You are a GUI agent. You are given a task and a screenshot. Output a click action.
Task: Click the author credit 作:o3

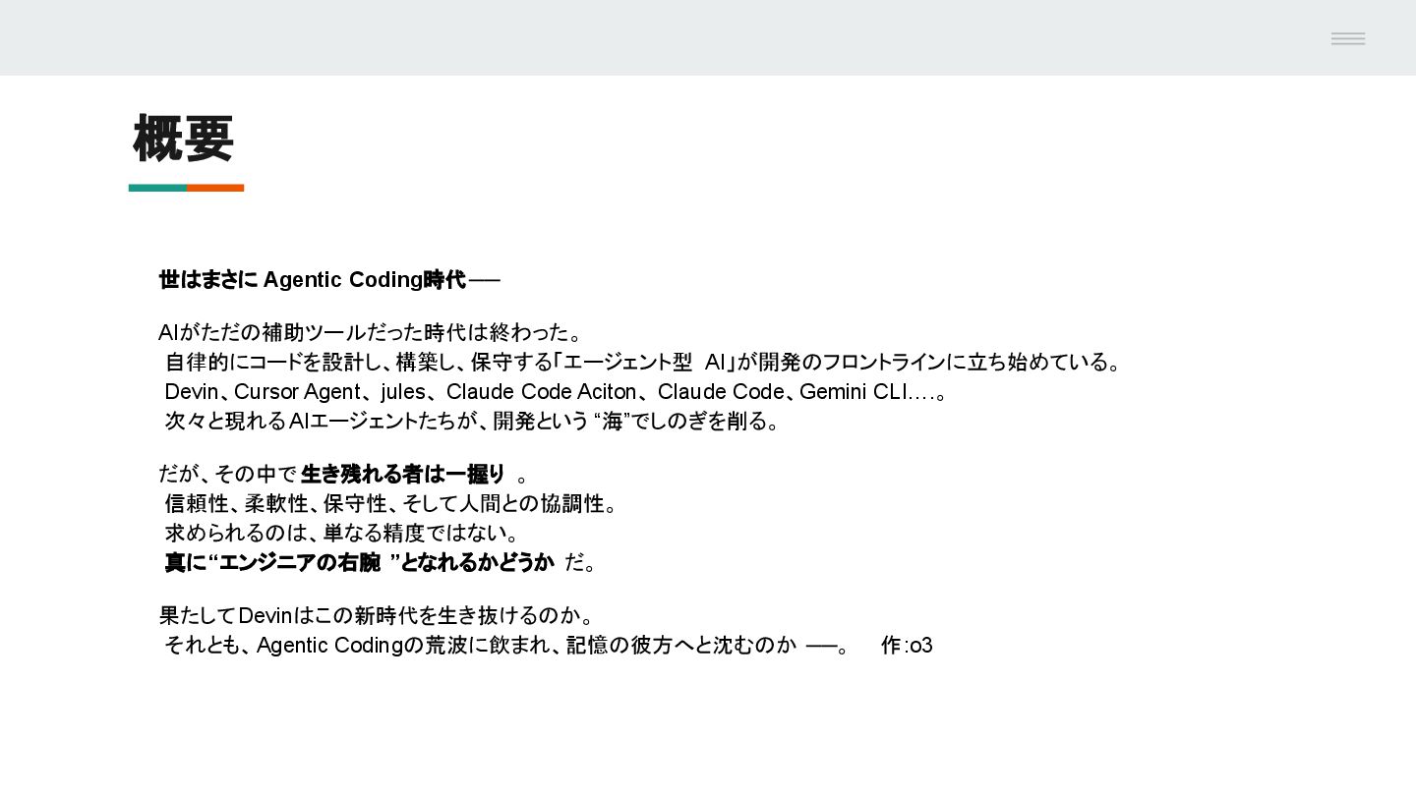tap(907, 646)
